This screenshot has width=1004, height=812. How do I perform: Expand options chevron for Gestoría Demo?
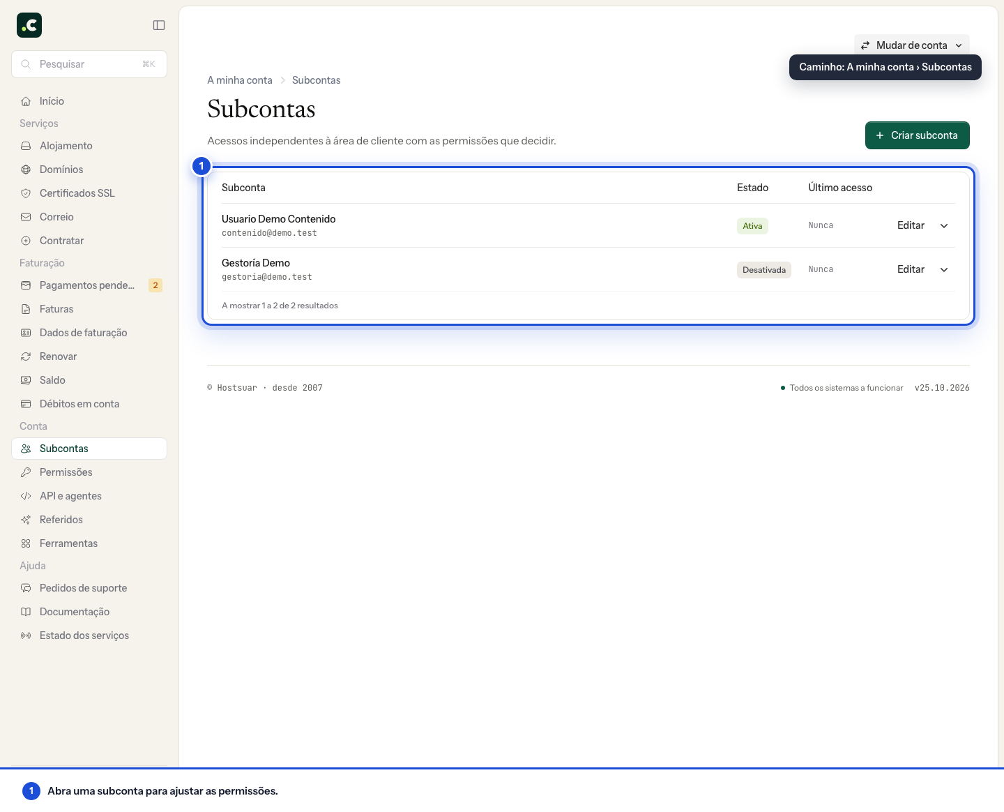click(944, 269)
